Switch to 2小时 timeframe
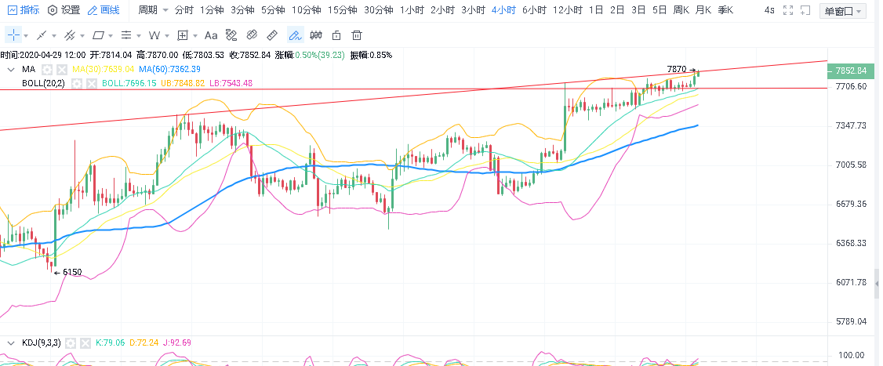This screenshot has width=883, height=366. pyautogui.click(x=442, y=9)
